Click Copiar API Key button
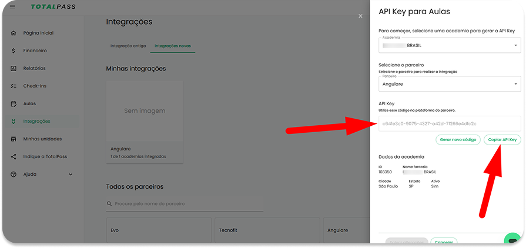The image size is (526, 248). click(502, 140)
